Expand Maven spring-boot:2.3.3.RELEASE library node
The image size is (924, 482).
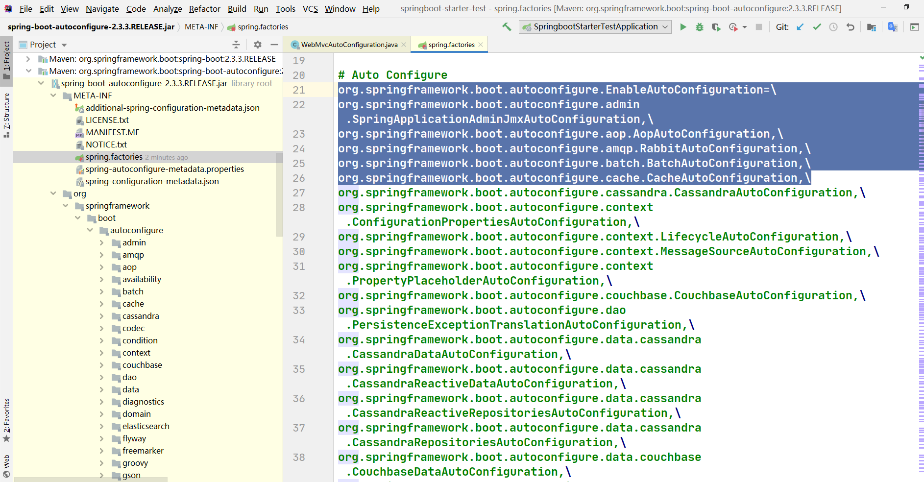[28, 59]
